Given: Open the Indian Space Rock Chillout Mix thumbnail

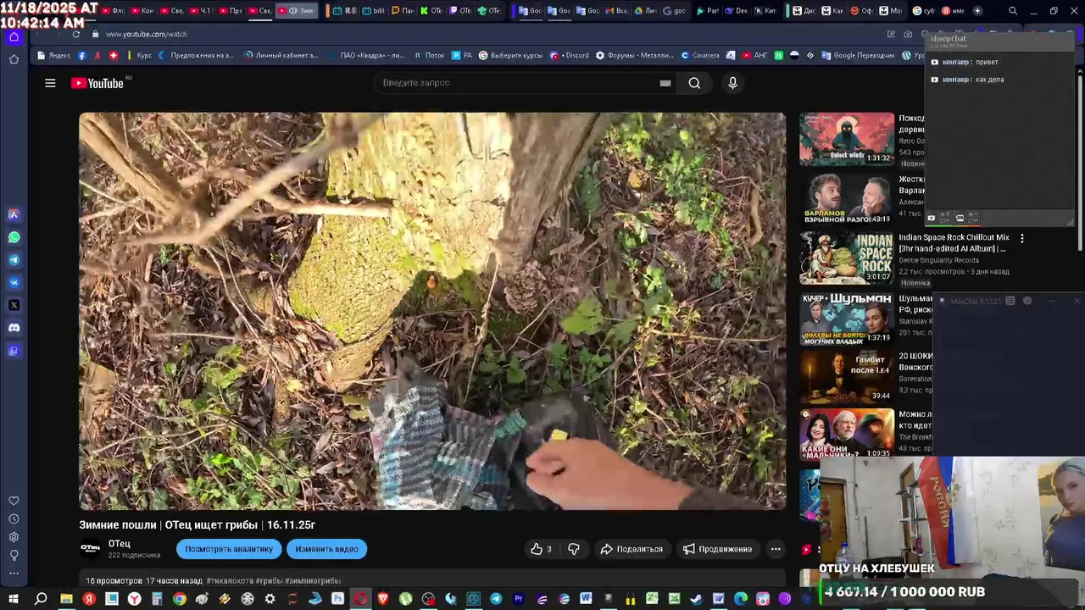Looking at the screenshot, I should pyautogui.click(x=847, y=258).
